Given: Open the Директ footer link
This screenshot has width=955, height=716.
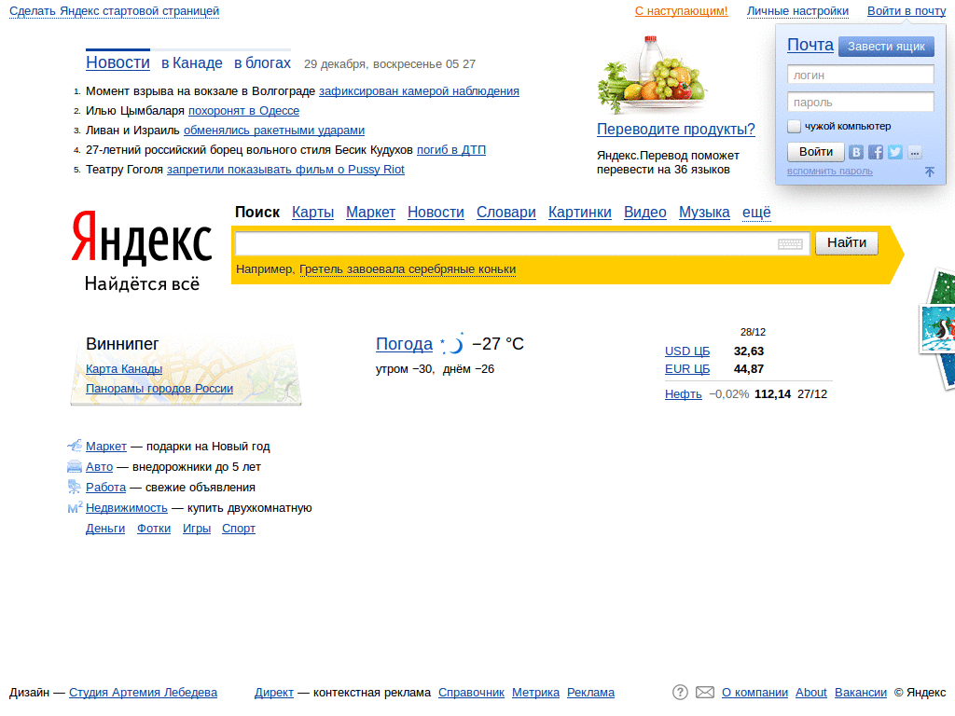Looking at the screenshot, I should pyautogui.click(x=274, y=693).
